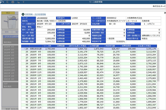
Task: Click the リース料 value 100,000
Action: (x=46, y=33)
